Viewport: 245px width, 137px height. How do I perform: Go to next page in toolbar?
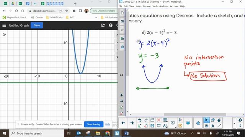132,123
